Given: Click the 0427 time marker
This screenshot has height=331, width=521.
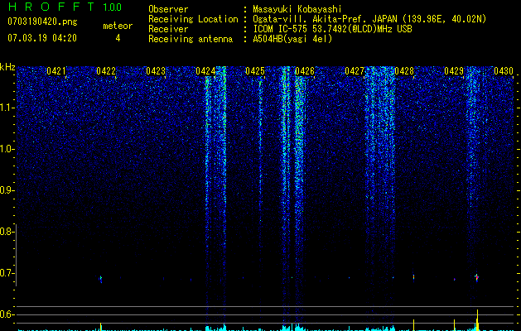Looking at the screenshot, I should 355,71.
